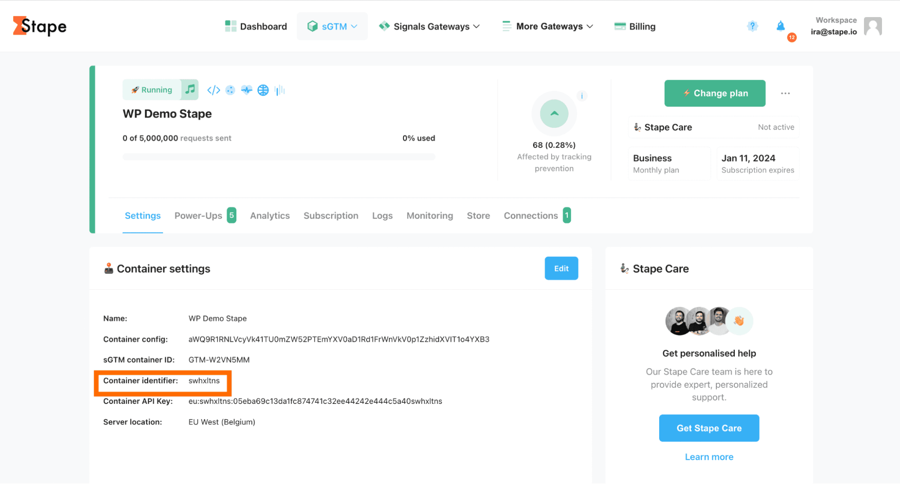The width and height of the screenshot is (900, 484).
Task: Click the vertical bars chart icon
Action: point(280,90)
